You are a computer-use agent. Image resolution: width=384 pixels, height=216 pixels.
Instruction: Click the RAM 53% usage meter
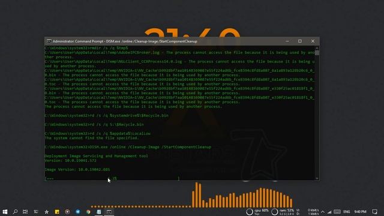pos(283,212)
